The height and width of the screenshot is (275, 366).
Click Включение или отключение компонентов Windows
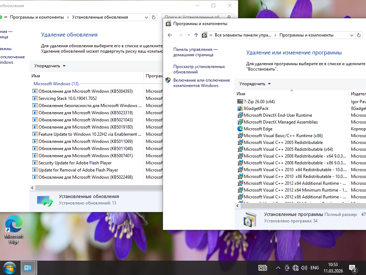(x=201, y=83)
